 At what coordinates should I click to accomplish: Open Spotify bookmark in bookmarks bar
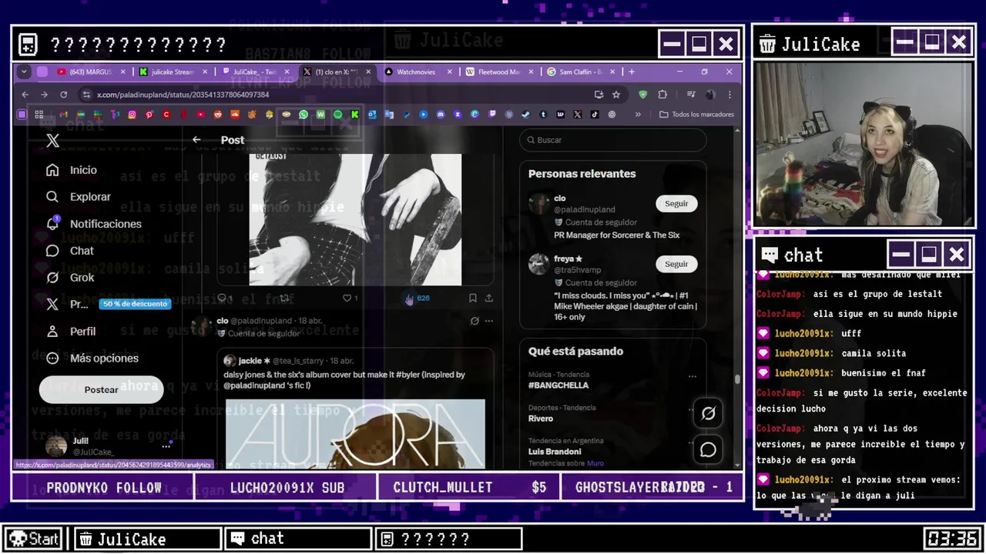(337, 115)
